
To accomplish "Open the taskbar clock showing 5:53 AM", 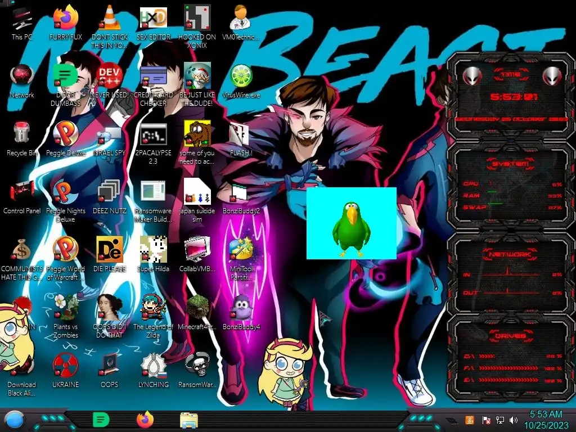I will tap(546, 420).
